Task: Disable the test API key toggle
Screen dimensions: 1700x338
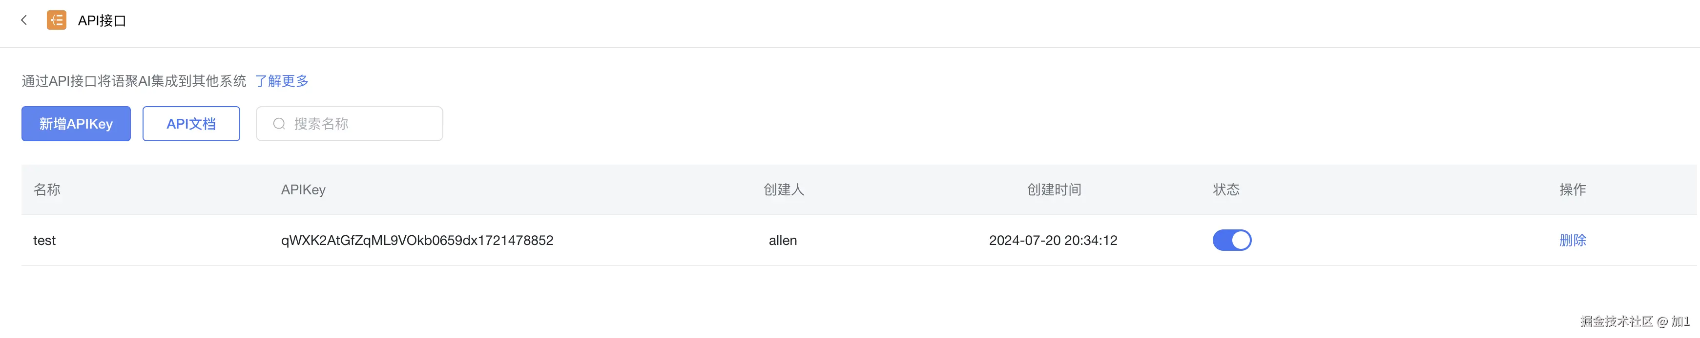Action: click(x=1231, y=241)
